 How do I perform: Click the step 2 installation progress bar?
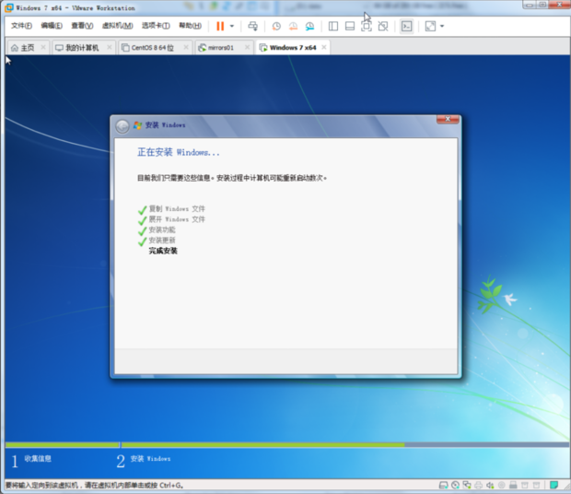coord(344,445)
